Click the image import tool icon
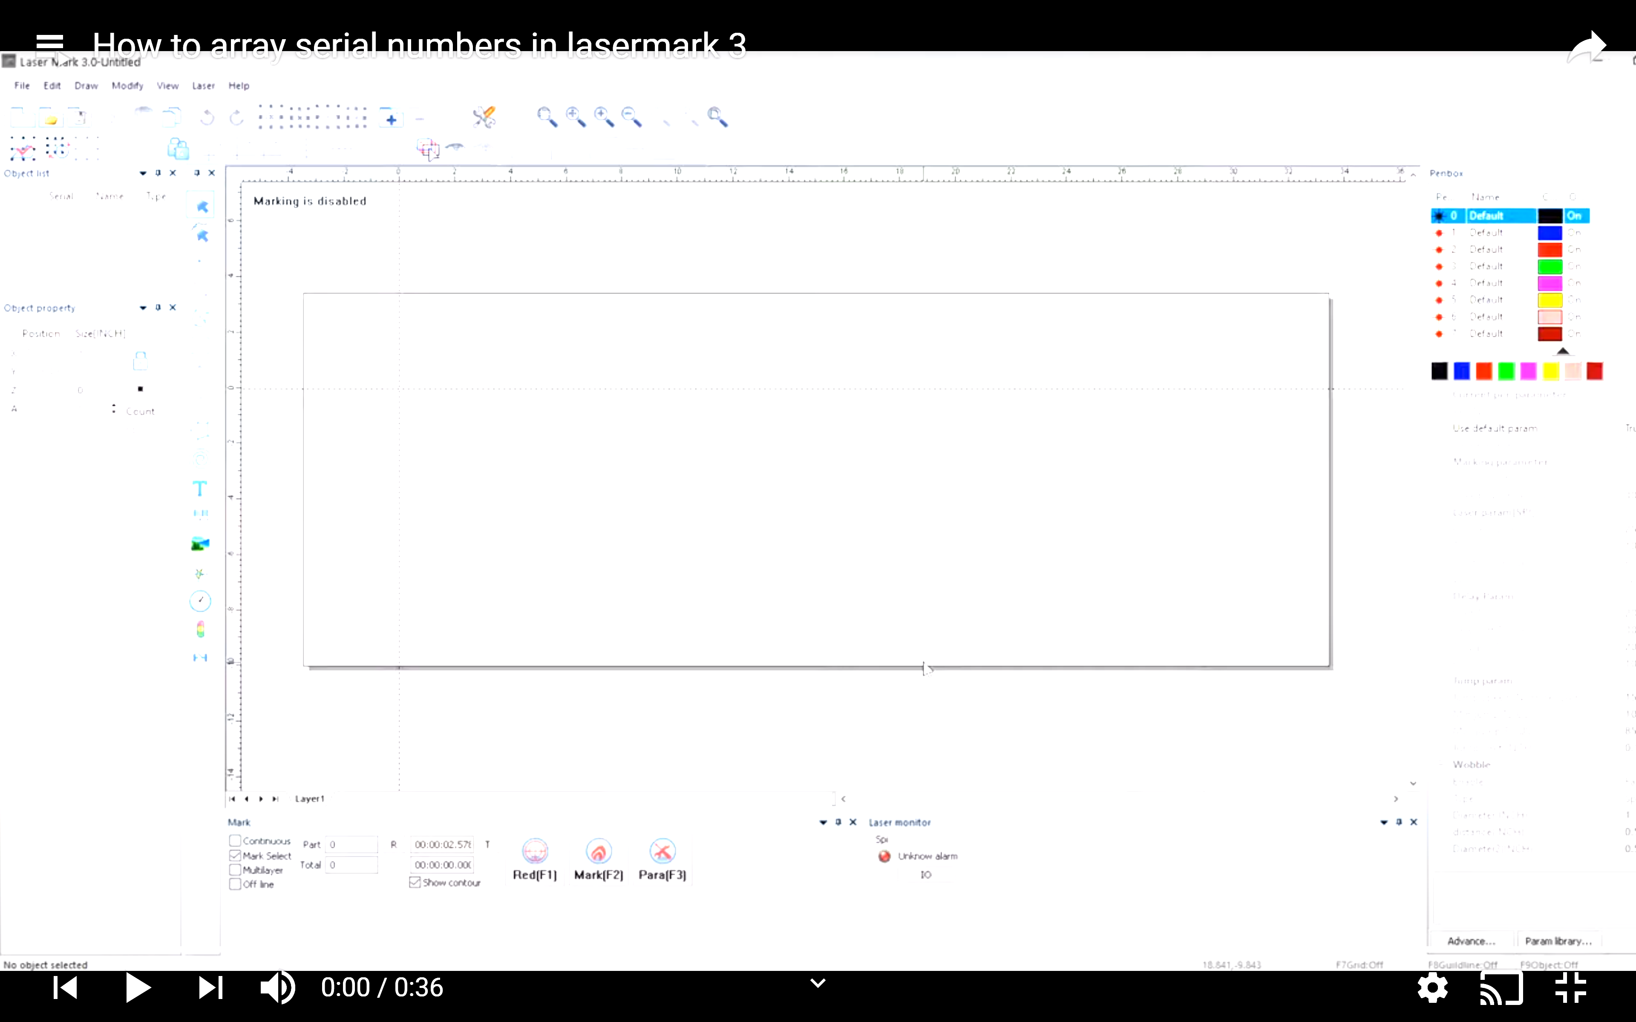Viewport: 1636px width, 1022px height. [200, 544]
